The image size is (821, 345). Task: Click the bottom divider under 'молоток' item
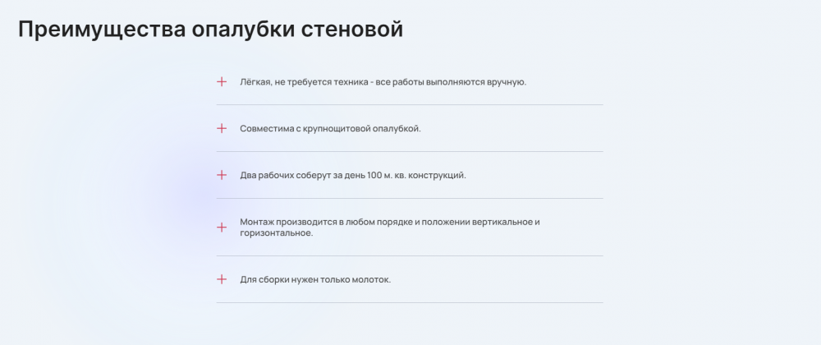[410, 302]
